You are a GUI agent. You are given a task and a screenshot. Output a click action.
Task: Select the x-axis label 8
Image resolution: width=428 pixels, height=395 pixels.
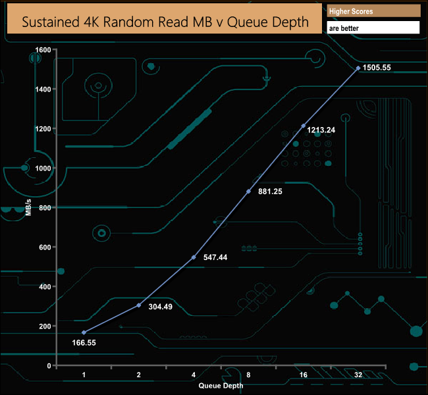(x=248, y=375)
